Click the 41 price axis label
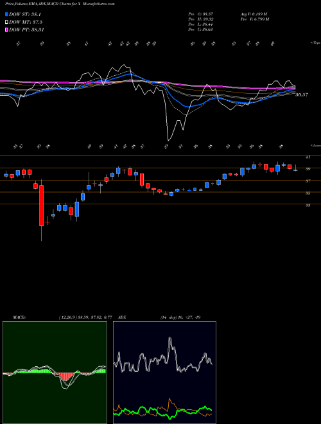321x424 pixels. point(308,157)
